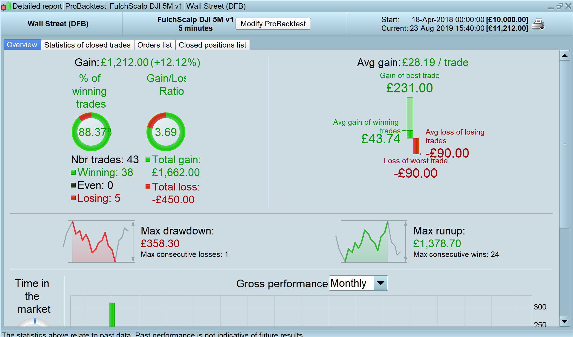Click the winning trades percentage donut chart
Screen dimensions: 573x337
pyautogui.click(x=91, y=132)
